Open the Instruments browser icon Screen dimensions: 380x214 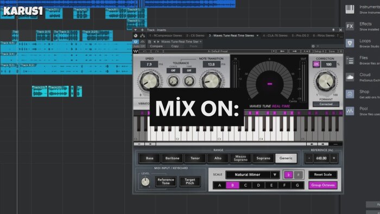pyautogui.click(x=350, y=9)
